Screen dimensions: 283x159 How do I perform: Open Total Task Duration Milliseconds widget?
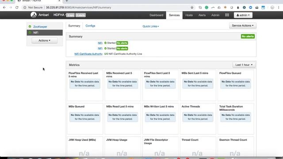[x=236, y=119]
